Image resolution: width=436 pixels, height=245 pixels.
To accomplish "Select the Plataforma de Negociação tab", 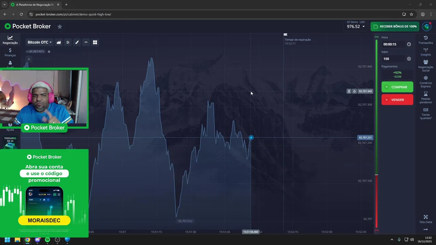I will [x=35, y=5].
